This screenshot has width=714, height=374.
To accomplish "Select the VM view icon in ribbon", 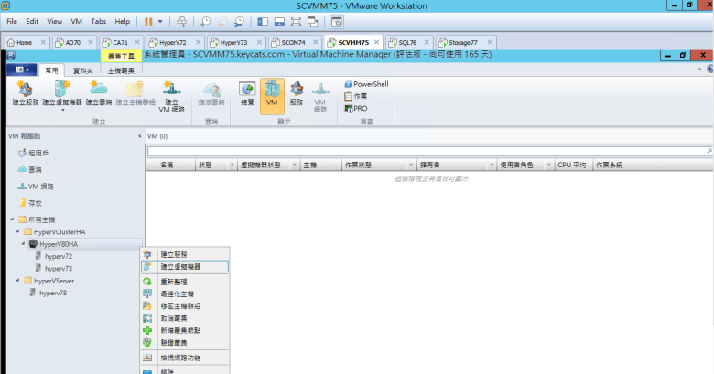I will tap(272, 94).
